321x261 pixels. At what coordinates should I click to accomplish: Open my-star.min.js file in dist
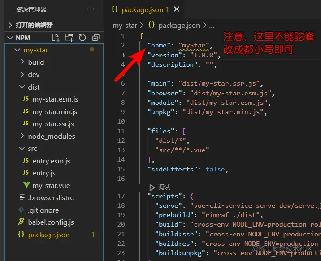click(55, 112)
